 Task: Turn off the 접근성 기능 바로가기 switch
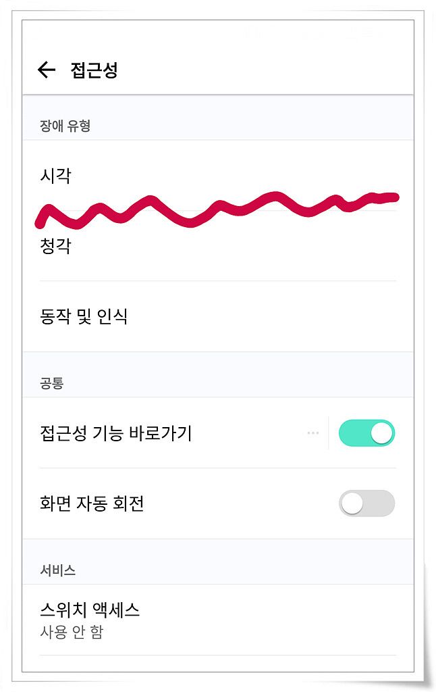click(x=366, y=433)
